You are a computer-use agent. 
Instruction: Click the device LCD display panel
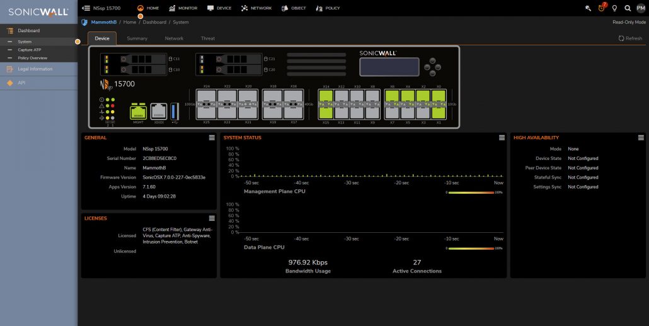[389, 67]
